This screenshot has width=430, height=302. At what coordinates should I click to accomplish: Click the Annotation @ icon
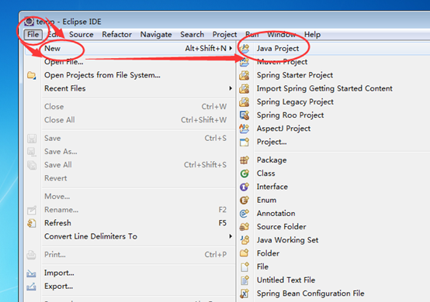[x=244, y=214]
